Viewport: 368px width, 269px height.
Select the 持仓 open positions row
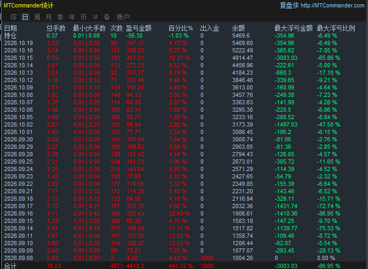(184, 35)
